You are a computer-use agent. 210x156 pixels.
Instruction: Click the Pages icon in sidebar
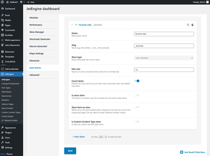(x=2, y=25)
